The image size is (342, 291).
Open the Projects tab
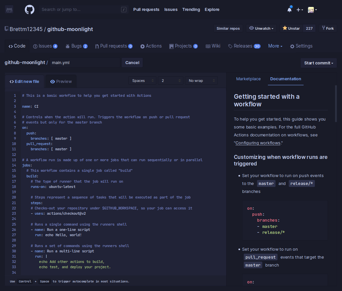[184, 46]
